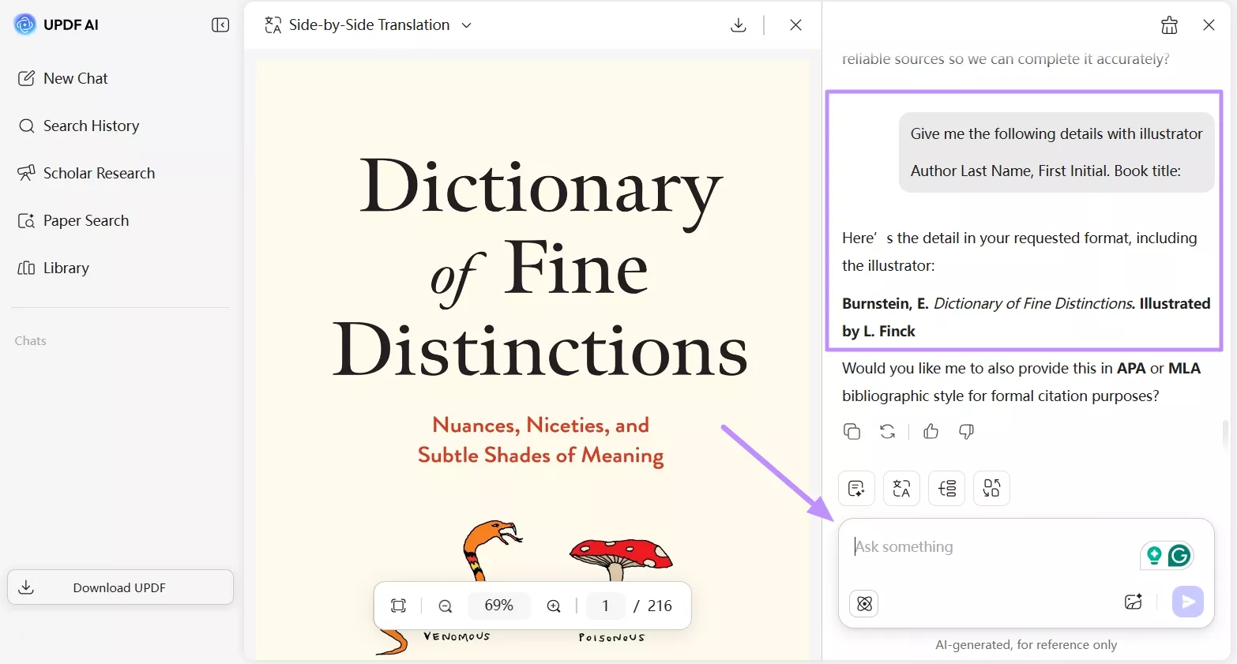The image size is (1237, 664).
Task: Regenerate the AI response
Action: [x=887, y=431]
